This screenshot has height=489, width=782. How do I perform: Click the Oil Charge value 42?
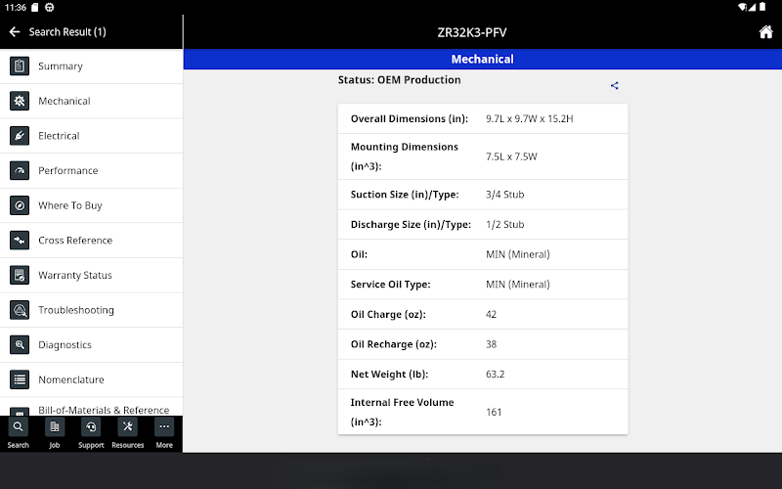[x=491, y=314]
